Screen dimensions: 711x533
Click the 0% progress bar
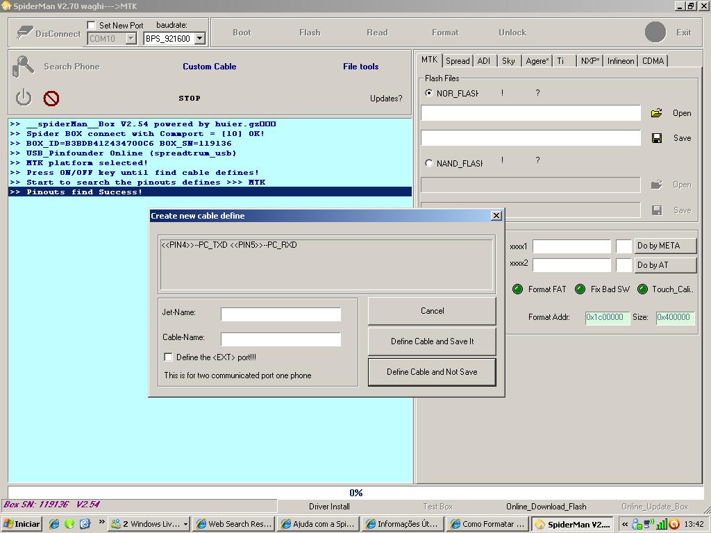355,493
